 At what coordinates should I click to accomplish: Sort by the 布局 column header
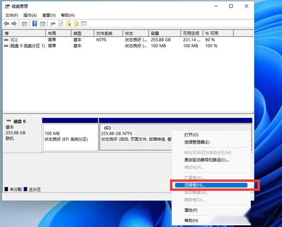point(59,33)
